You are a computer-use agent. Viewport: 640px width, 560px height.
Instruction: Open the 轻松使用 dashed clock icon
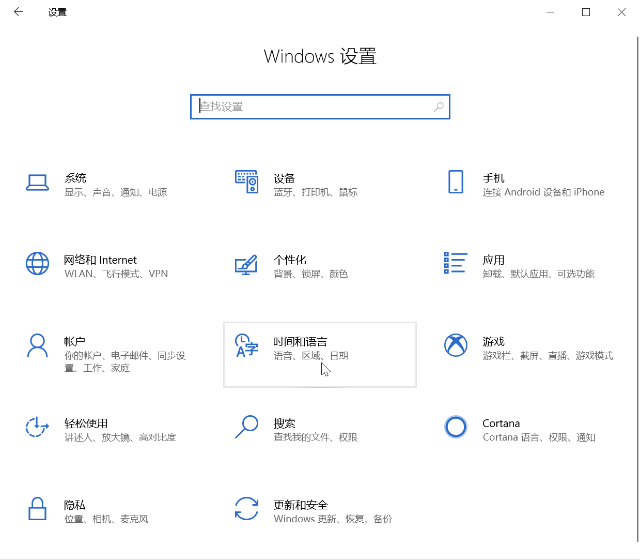[37, 427]
